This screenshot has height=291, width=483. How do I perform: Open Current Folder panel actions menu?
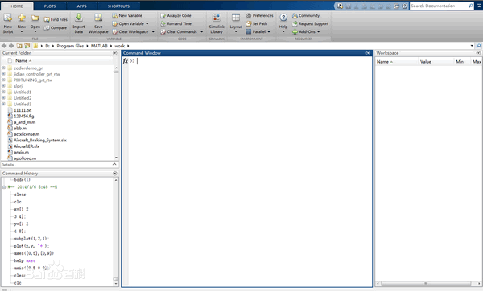[115, 53]
